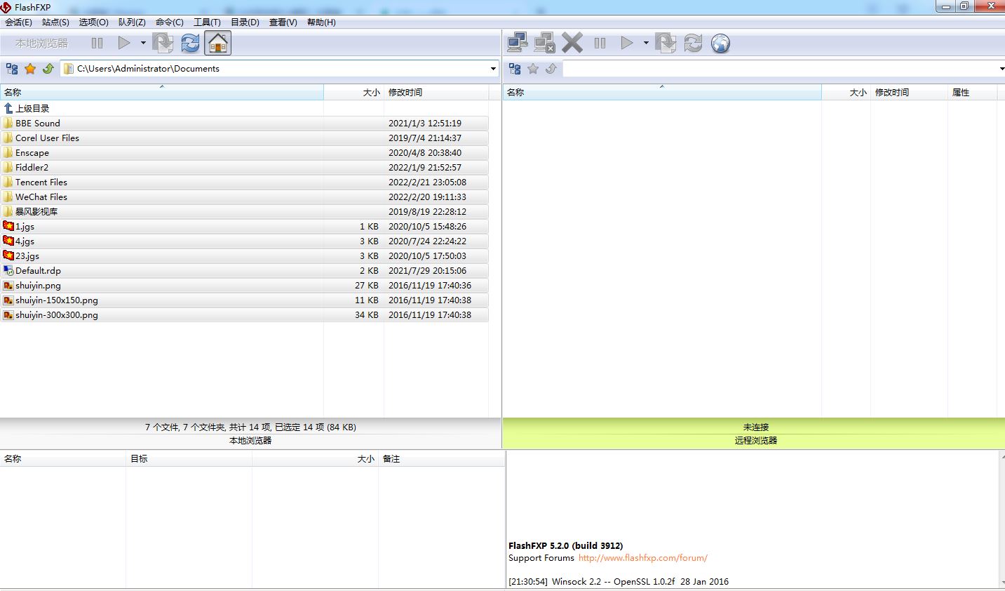This screenshot has height=591, width=1005.
Task: Open the flashfxp.com forum link
Action: [643, 558]
